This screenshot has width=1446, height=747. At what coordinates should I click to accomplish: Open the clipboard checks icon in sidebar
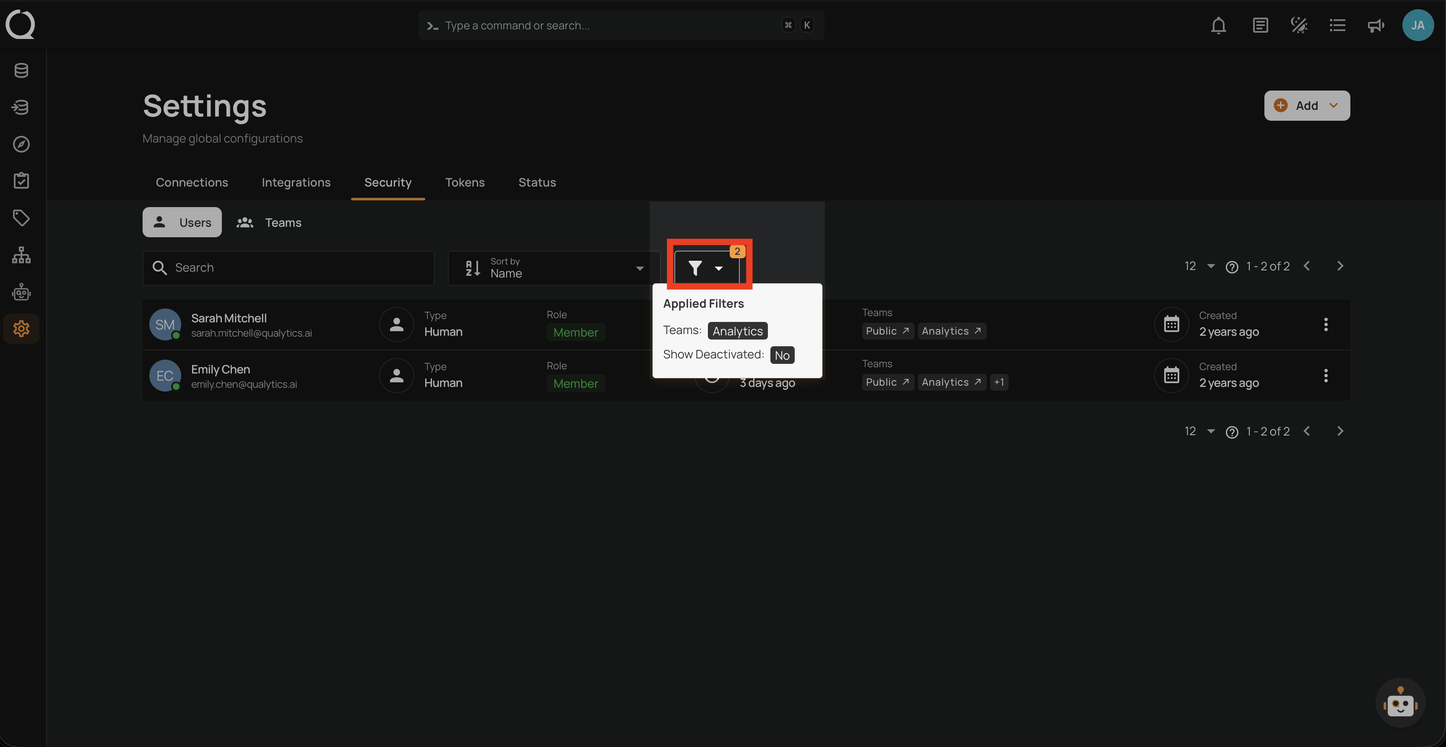coord(21,181)
